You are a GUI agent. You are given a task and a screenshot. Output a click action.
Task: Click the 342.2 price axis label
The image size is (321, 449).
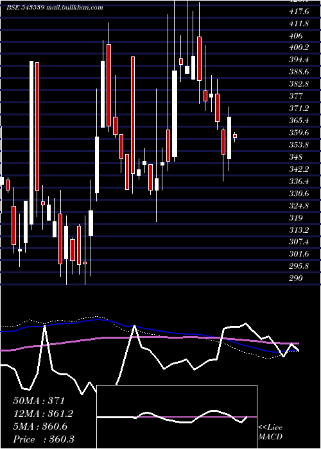click(x=299, y=169)
